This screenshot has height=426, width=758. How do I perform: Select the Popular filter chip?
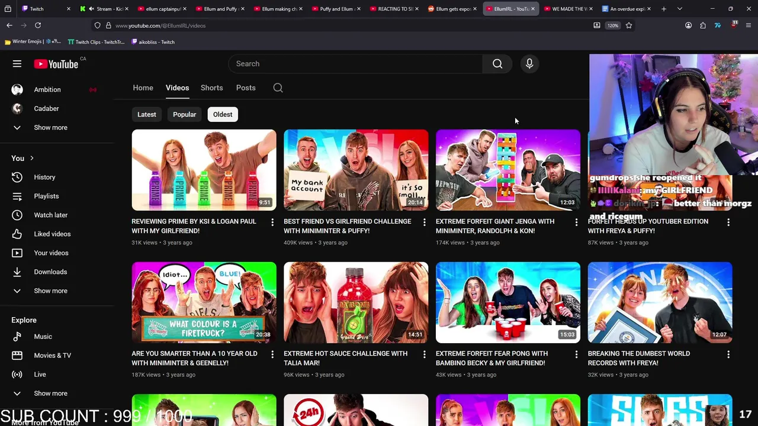184,114
